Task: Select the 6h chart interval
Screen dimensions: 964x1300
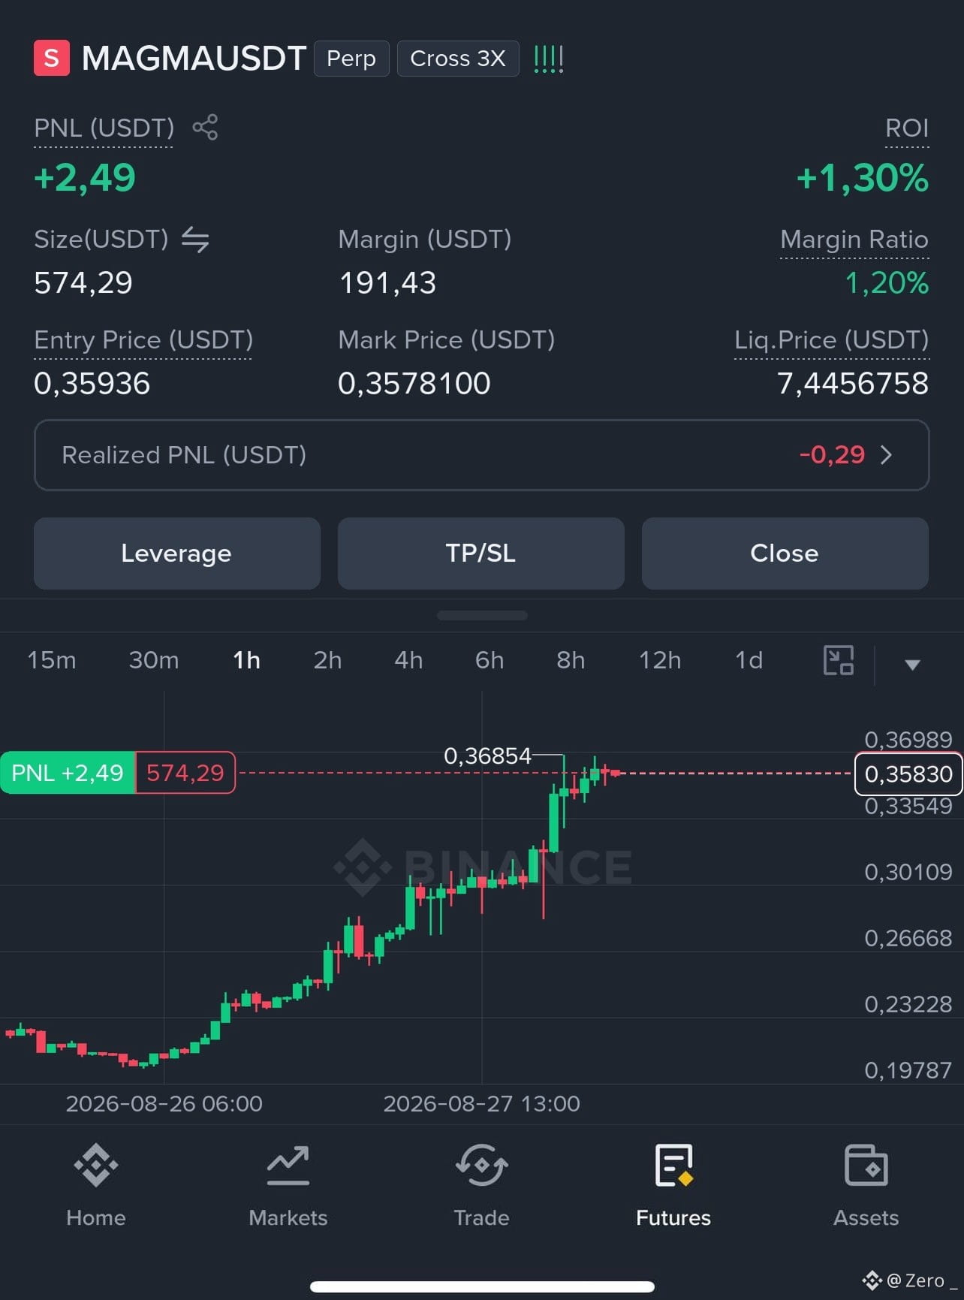Action: point(490,660)
